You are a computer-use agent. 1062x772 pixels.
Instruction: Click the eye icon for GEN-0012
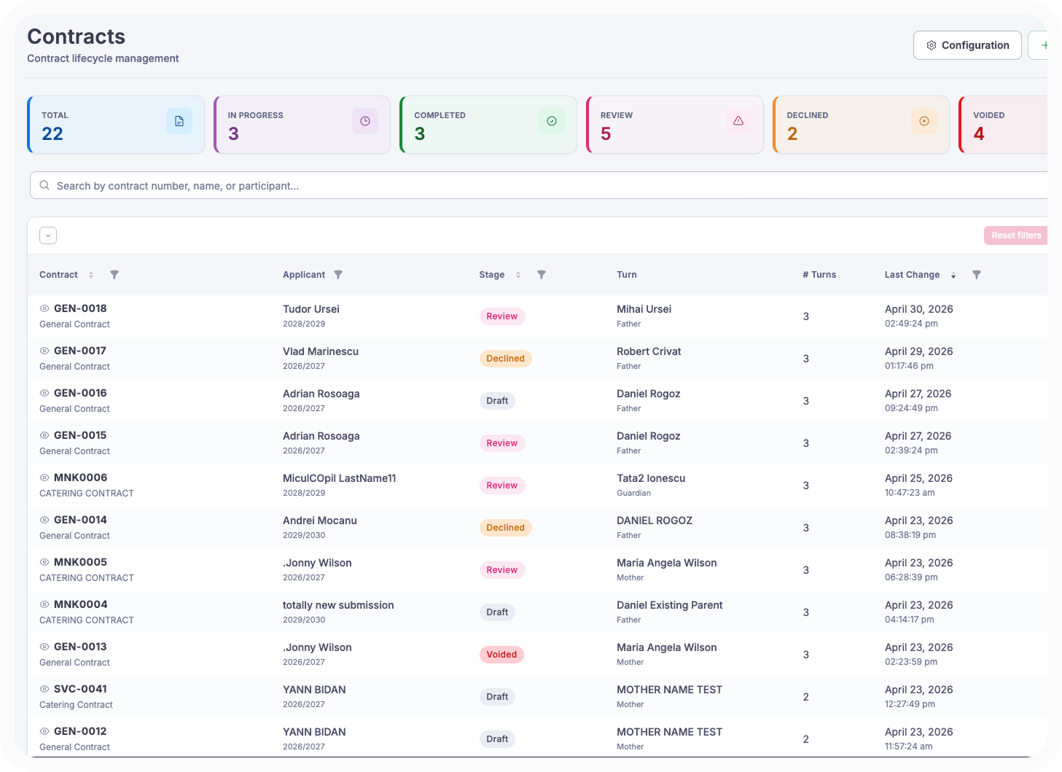(x=44, y=731)
